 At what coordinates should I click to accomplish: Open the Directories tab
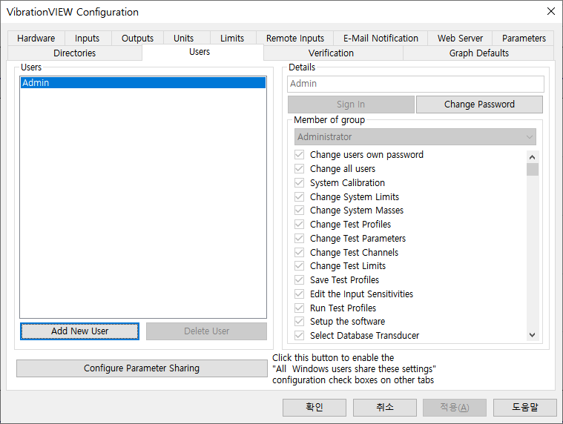pyautogui.click(x=75, y=53)
